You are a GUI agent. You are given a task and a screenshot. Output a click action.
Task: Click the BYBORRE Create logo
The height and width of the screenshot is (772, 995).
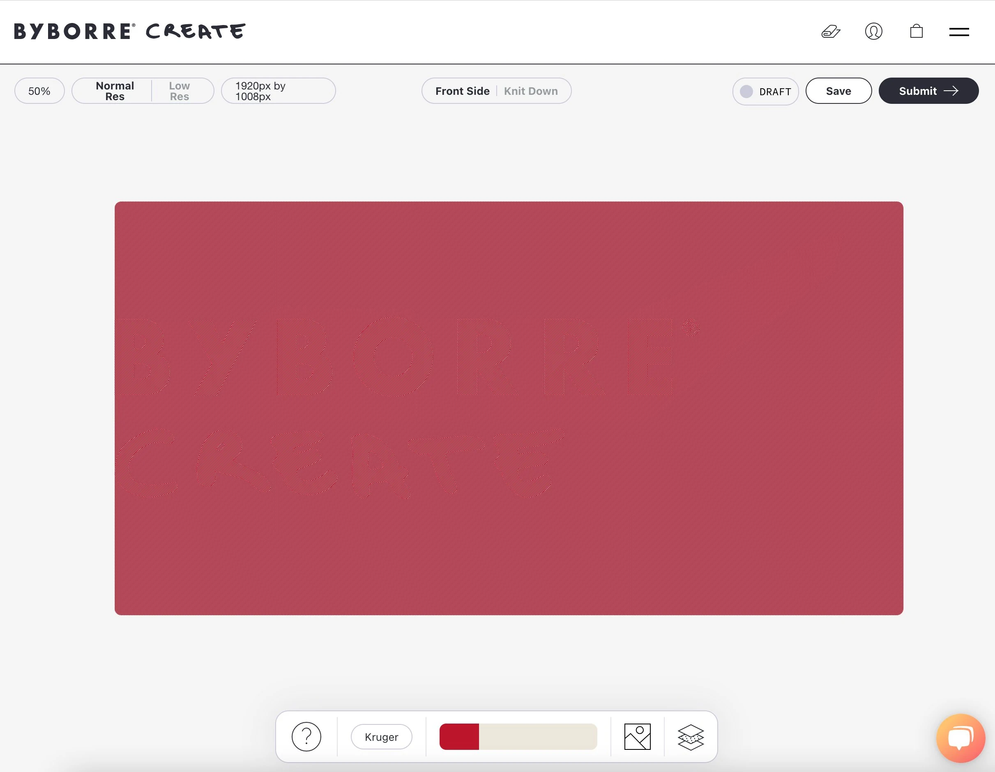(x=130, y=32)
